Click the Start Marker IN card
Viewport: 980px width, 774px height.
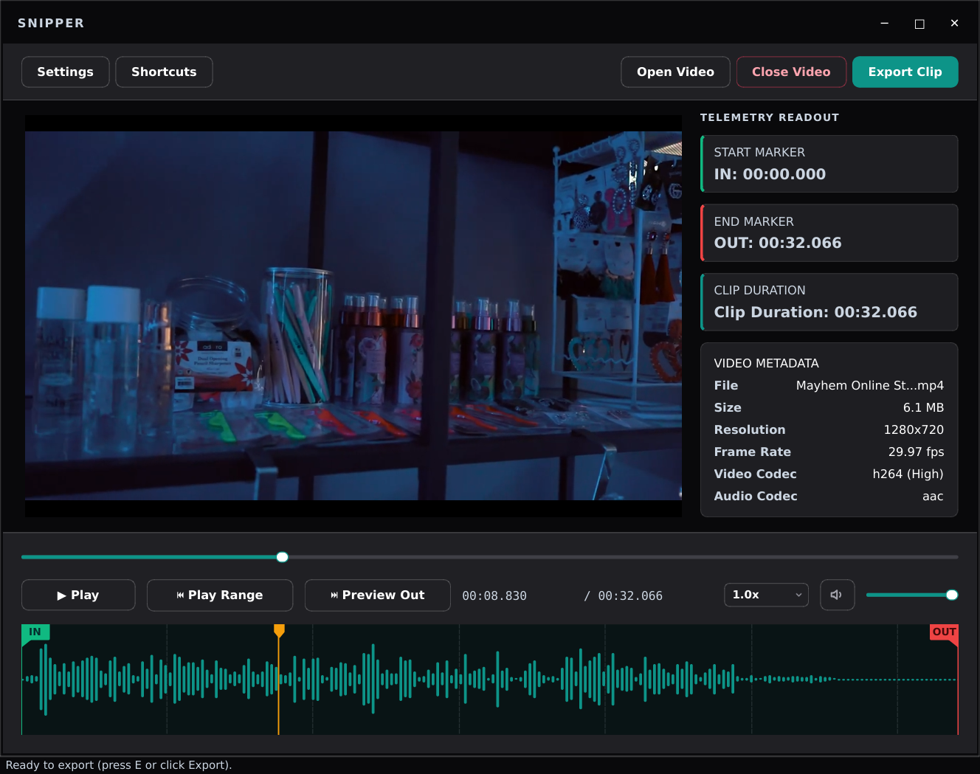click(x=829, y=164)
